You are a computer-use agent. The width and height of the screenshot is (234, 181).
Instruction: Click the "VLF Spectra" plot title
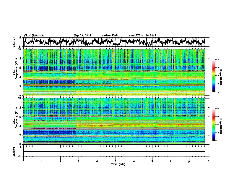tap(33, 35)
